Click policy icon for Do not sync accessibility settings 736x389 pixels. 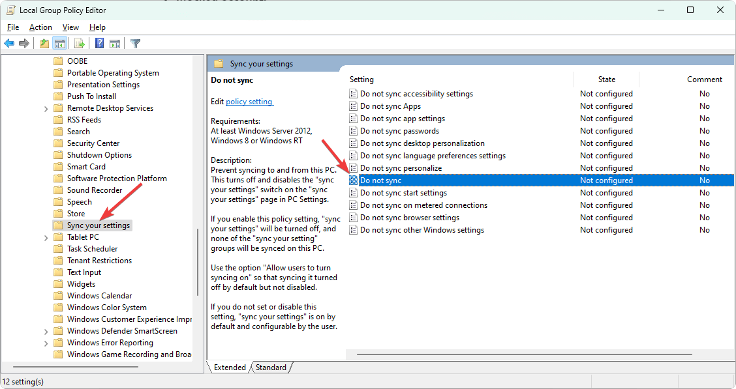pos(354,94)
